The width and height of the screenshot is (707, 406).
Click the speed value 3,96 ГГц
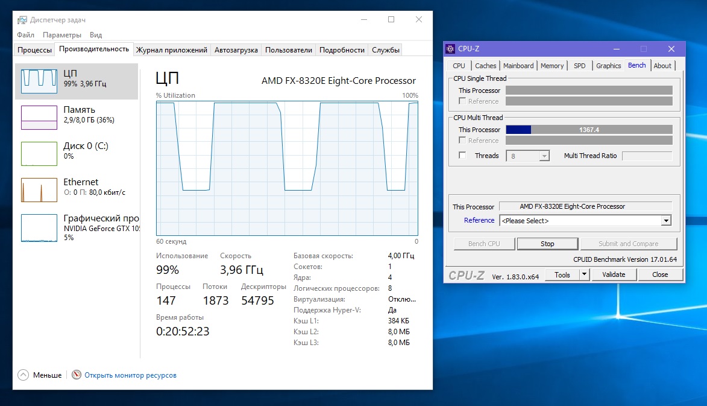[242, 270]
